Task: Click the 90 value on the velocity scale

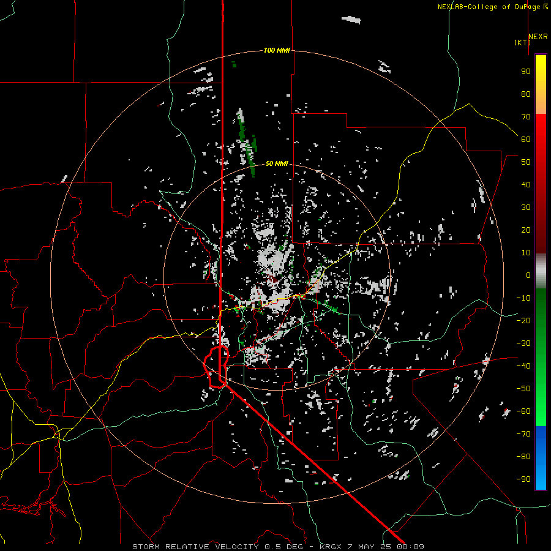Action: (526, 72)
